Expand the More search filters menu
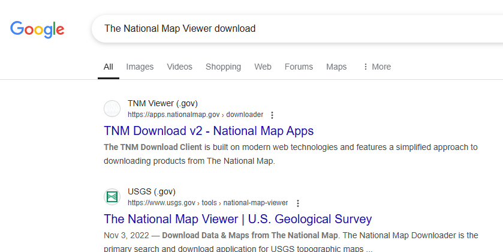The width and height of the screenshot is (503, 252). [x=377, y=67]
